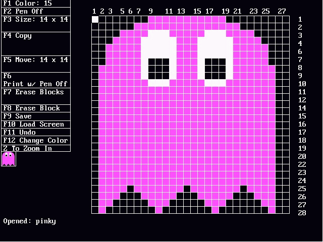
Task: Click column header number 27 above the grid
Action: (x=282, y=11)
